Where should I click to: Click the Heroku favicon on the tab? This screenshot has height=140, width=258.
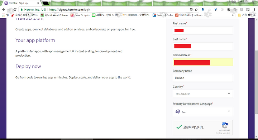(6, 3)
